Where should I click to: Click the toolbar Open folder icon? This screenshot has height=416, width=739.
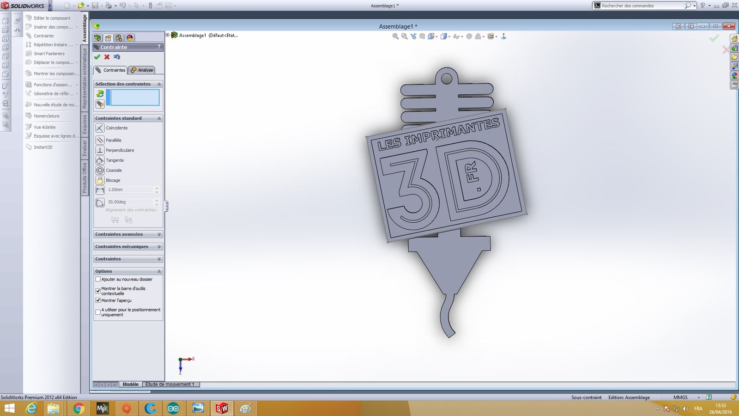click(81, 6)
